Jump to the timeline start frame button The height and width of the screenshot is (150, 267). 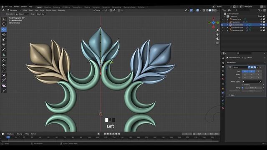point(105,134)
